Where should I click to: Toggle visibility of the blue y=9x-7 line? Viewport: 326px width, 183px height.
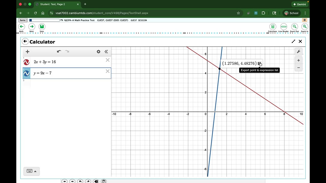click(26, 73)
